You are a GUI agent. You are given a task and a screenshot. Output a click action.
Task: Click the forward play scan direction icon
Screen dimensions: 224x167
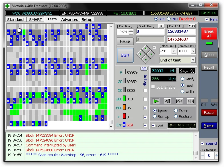point(156,101)
